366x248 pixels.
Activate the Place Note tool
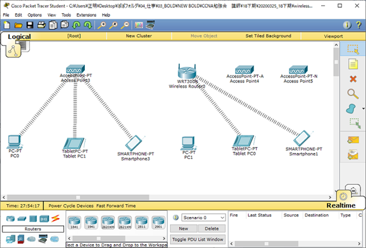pyautogui.click(x=353, y=64)
